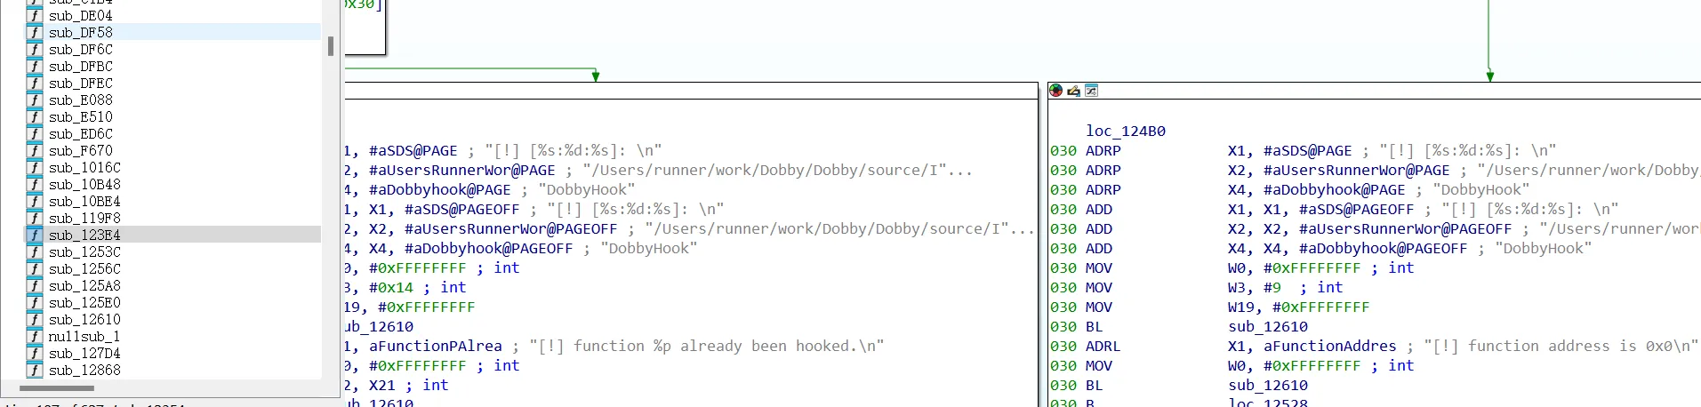Click function icon next to nullsub_1

click(35, 337)
